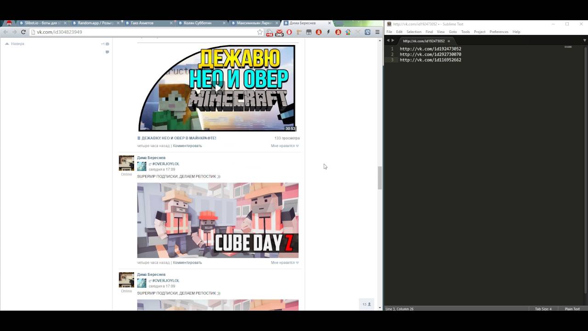The height and width of the screenshot is (331, 588).
Task: Change Plain Text syntax in status bar
Action: click(572, 309)
